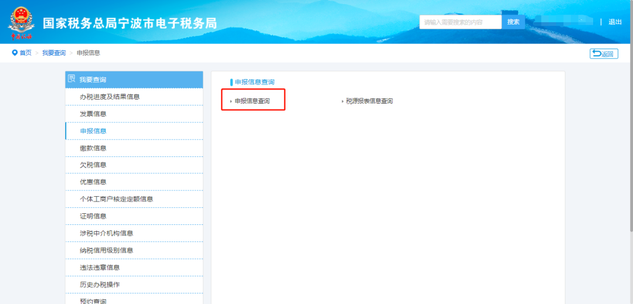
Task: Select 优惠信息 in sidebar
Action: pos(134,182)
